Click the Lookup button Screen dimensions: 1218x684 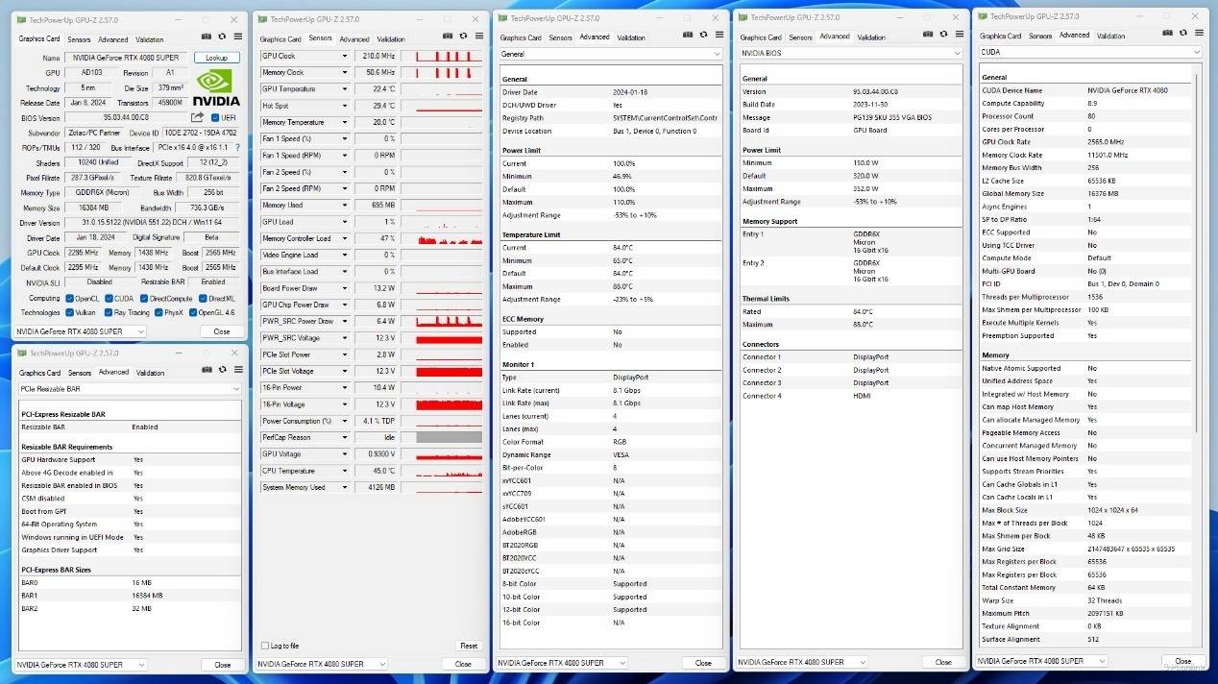[x=217, y=58]
